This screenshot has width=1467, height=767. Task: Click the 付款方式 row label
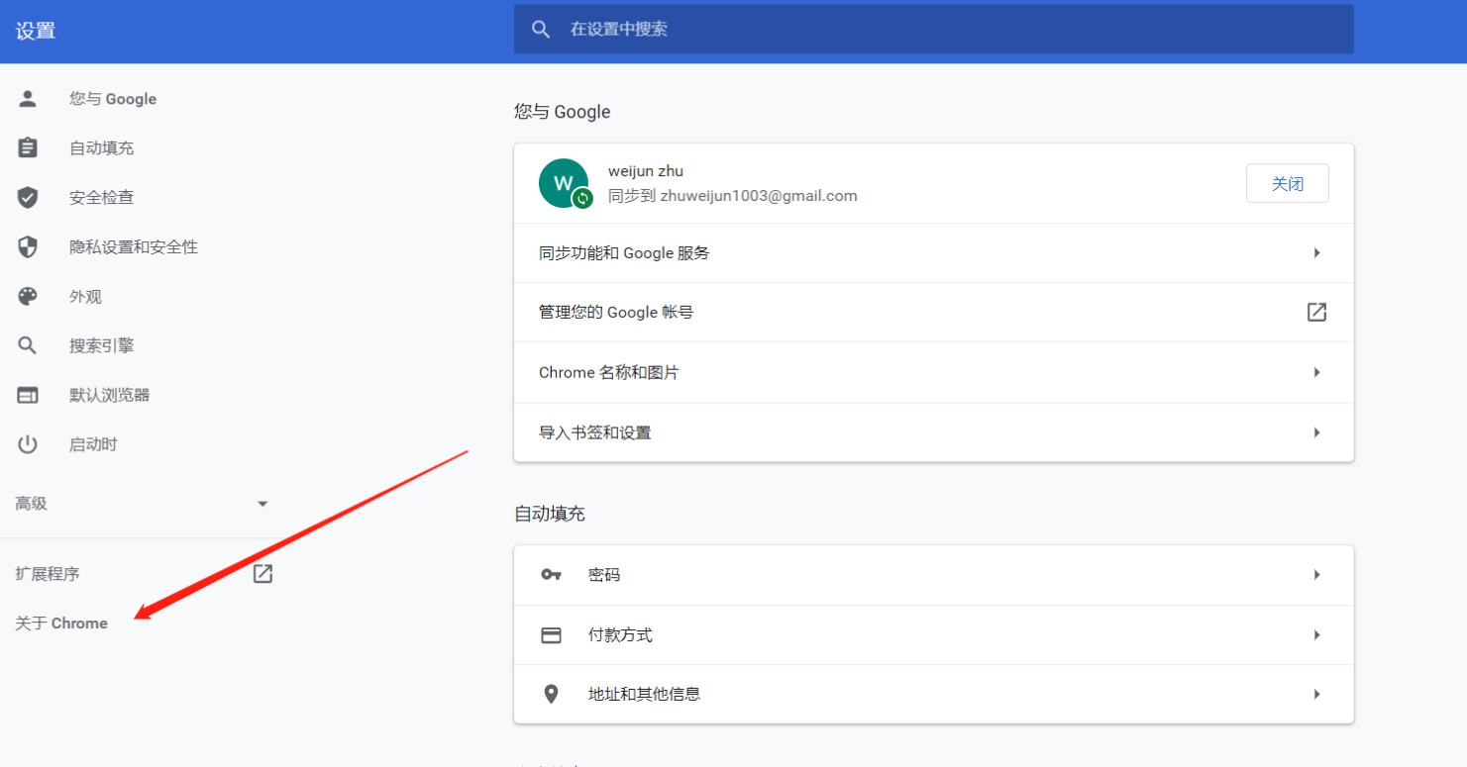tap(620, 634)
